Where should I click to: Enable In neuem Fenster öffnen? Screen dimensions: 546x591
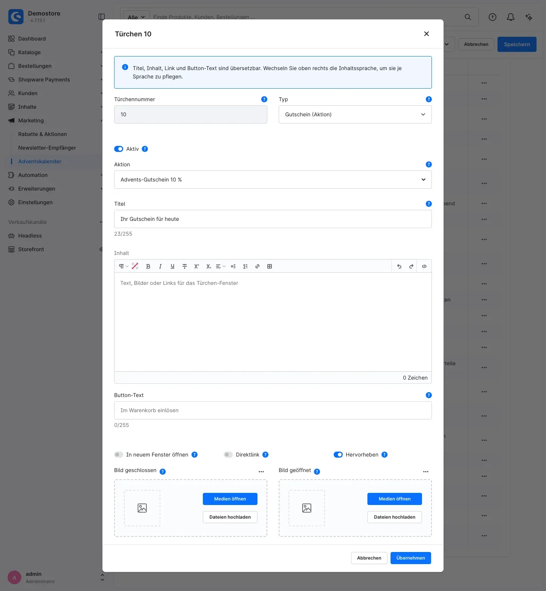point(119,455)
